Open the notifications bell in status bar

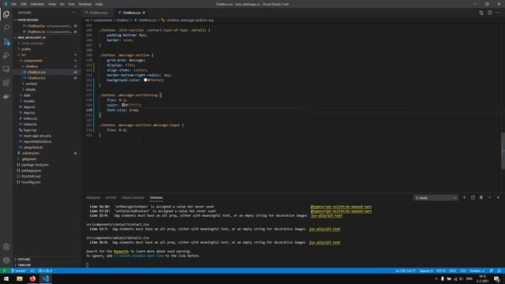(x=499, y=271)
